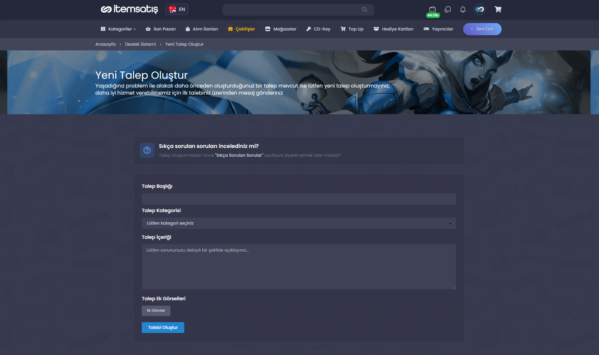599x355 pixels.
Task: Open the Sıkça Sorulan Sorular link
Action: (239, 155)
